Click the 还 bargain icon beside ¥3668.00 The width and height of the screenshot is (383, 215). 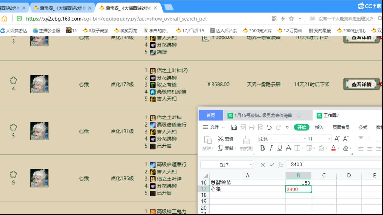pos(206,38)
